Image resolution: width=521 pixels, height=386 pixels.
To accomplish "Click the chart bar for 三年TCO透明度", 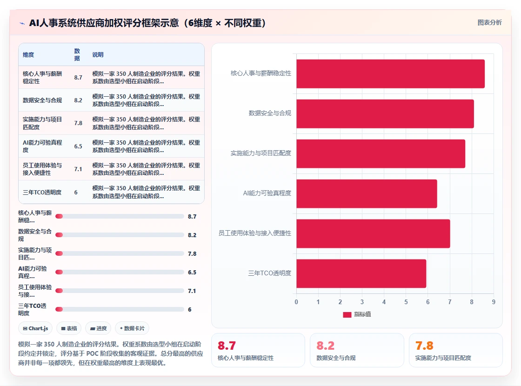I will [x=361, y=274].
